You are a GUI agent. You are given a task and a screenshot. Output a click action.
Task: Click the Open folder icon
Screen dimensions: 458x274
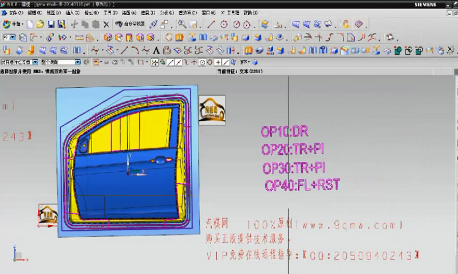(40, 24)
